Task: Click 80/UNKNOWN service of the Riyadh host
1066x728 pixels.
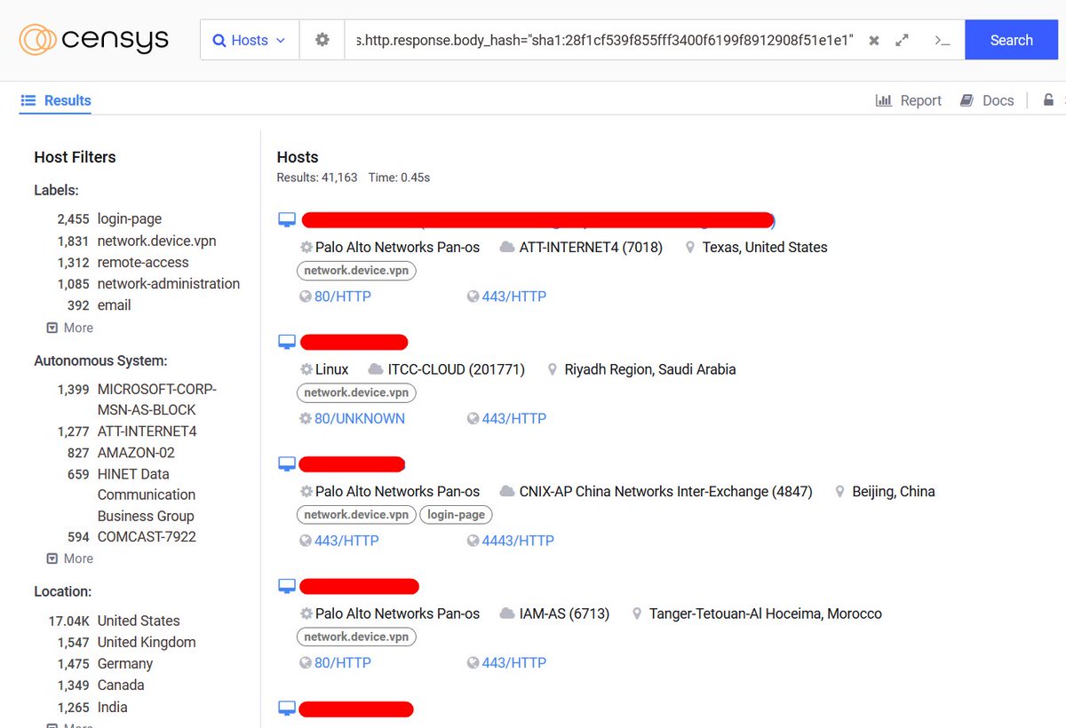Action: click(x=353, y=418)
